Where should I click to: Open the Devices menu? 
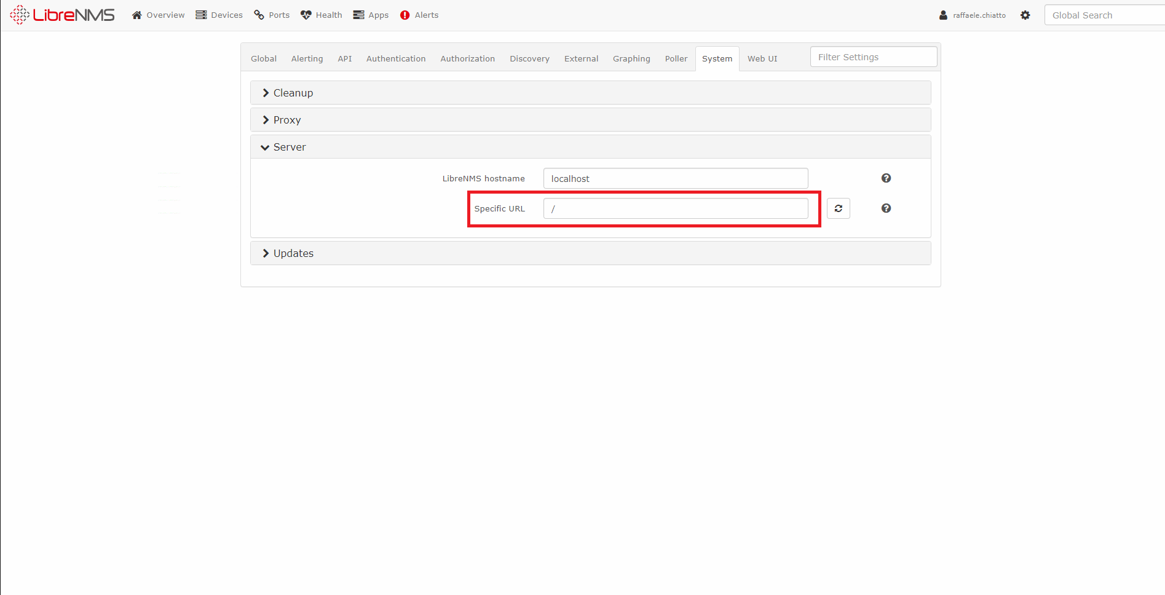[x=219, y=15]
